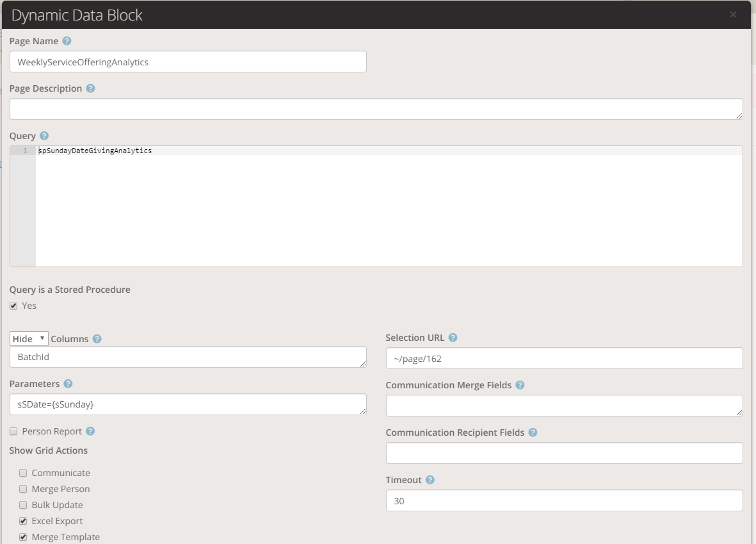Show help for Parameters field
The image size is (756, 544).
(x=68, y=384)
